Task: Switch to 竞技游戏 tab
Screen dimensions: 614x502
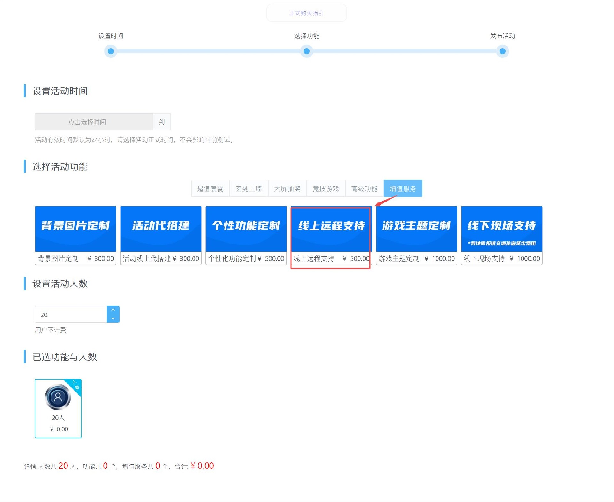Action: click(x=326, y=189)
